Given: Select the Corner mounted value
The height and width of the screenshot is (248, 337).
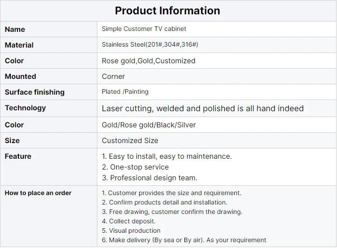Looking at the screenshot, I should click(x=114, y=76).
